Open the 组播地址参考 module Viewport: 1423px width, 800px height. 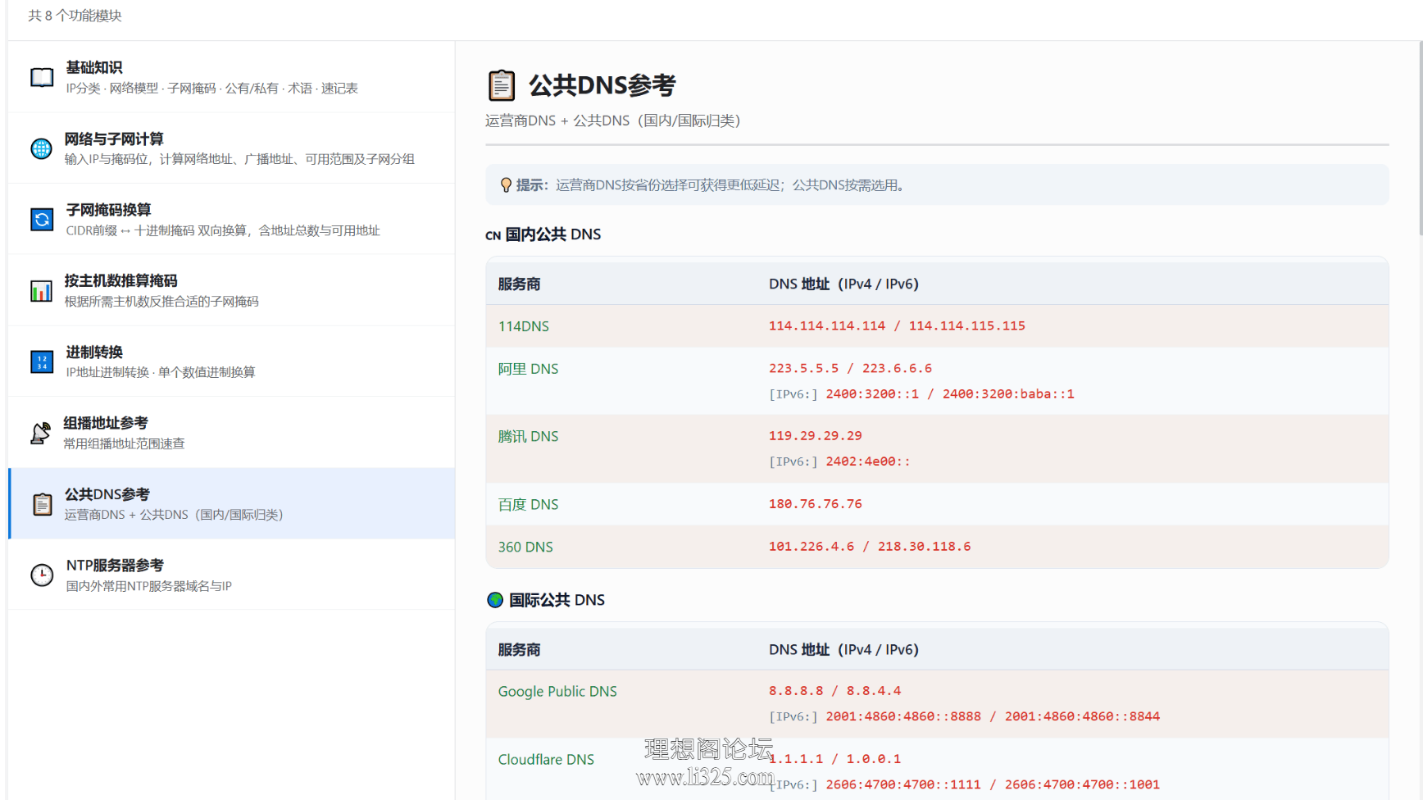(x=232, y=433)
